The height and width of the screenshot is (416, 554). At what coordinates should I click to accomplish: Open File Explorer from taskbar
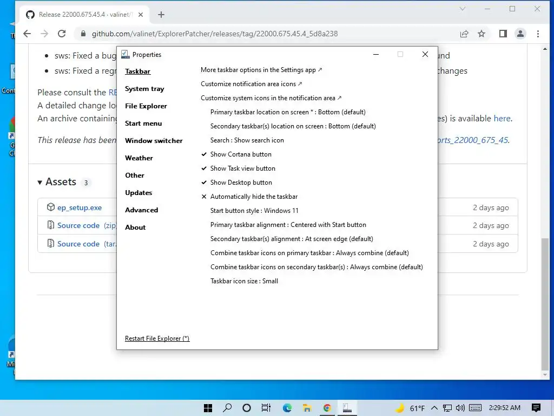307,408
